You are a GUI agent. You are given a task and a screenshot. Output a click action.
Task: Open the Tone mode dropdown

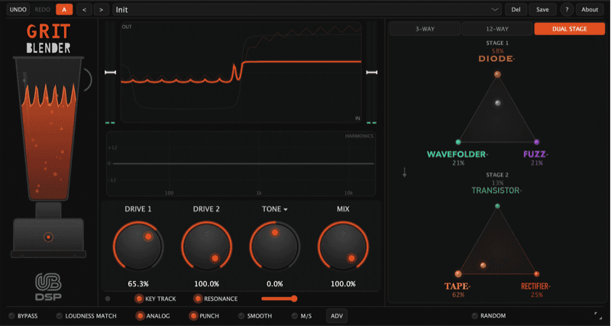pos(275,209)
